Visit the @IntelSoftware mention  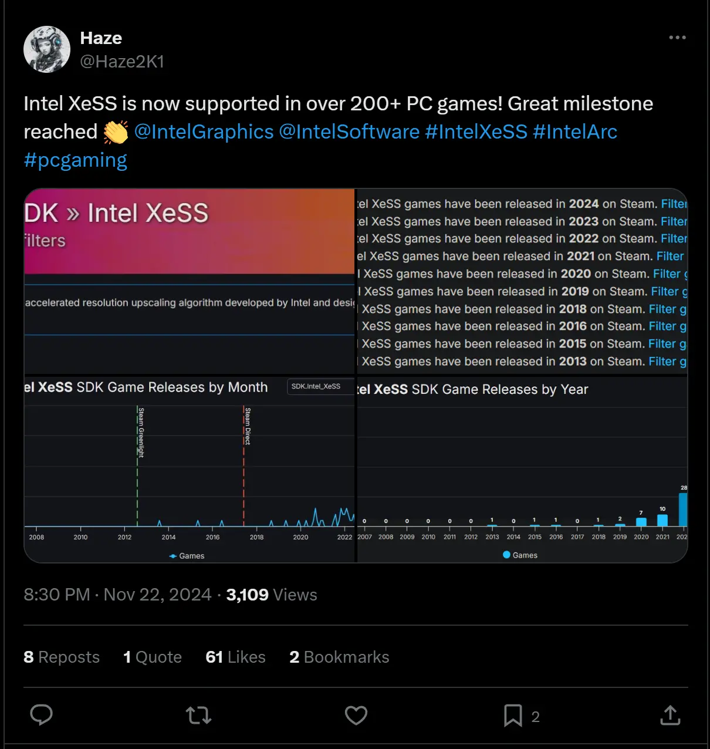pyautogui.click(x=349, y=132)
